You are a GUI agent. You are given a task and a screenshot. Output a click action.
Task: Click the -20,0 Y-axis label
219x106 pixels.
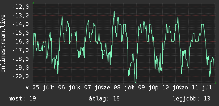click(20, 76)
